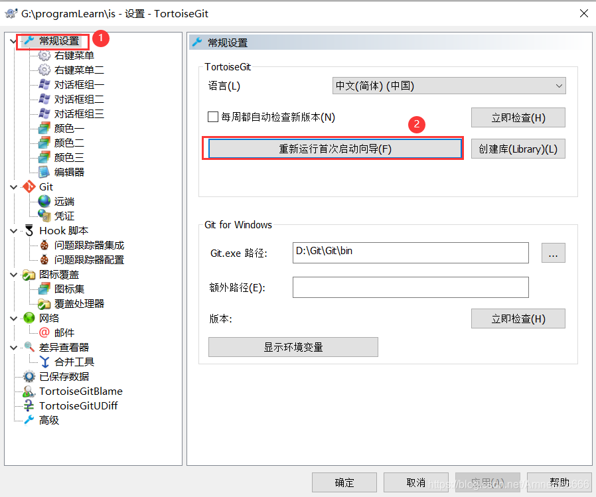Click 帮助 button
Image resolution: width=596 pixels, height=497 pixels.
pos(559,482)
